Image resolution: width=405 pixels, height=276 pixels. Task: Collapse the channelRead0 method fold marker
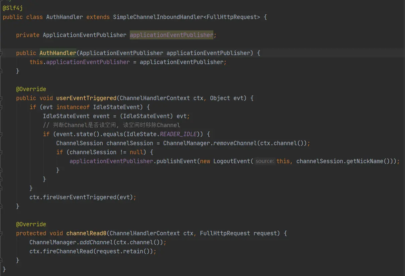(x=1, y=233)
